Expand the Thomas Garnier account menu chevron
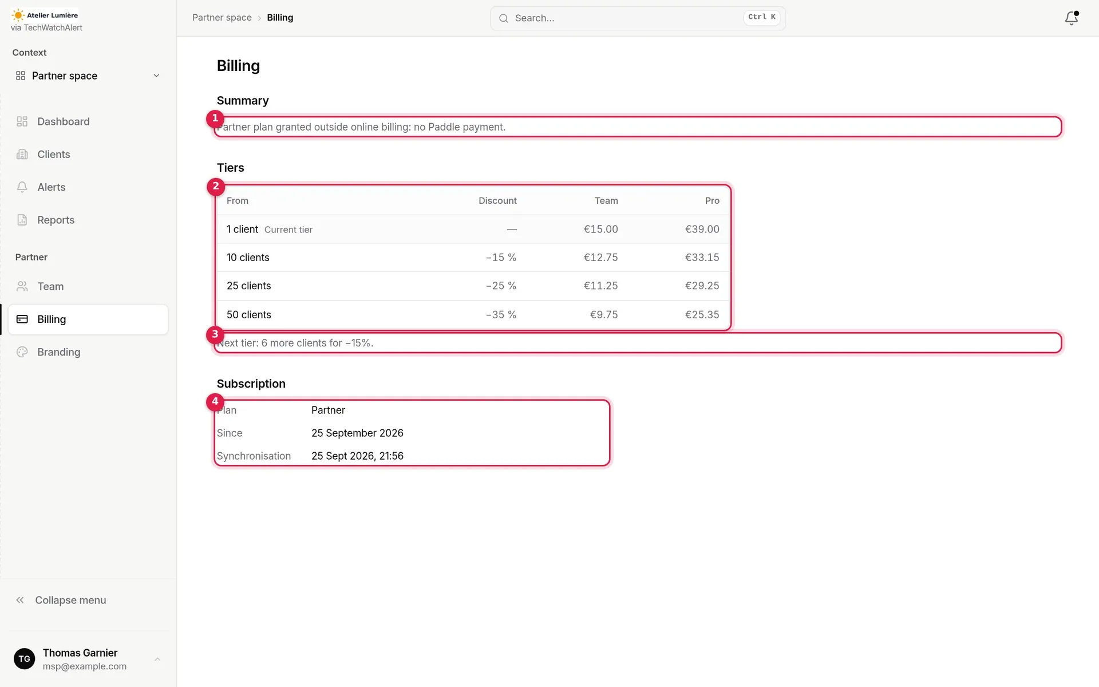 coord(157,660)
